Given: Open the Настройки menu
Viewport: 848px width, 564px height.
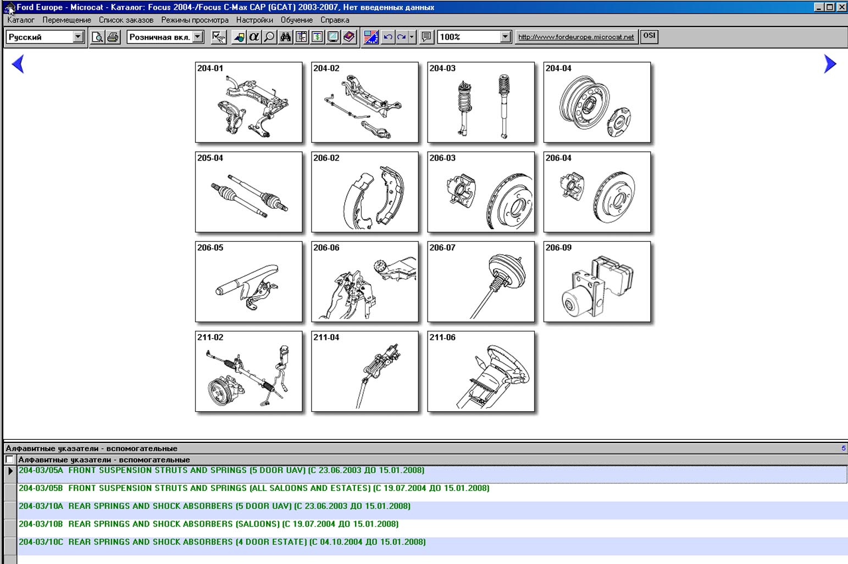Looking at the screenshot, I should pyautogui.click(x=254, y=20).
